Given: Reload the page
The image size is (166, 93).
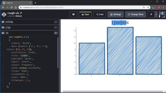Looking at the screenshot, I should (11, 7).
